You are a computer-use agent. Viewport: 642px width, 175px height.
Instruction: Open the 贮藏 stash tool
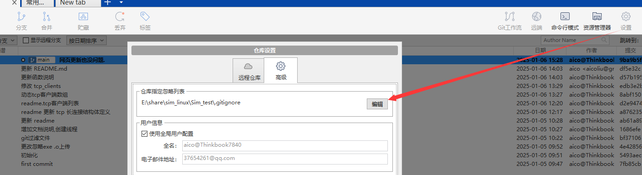coord(83,17)
